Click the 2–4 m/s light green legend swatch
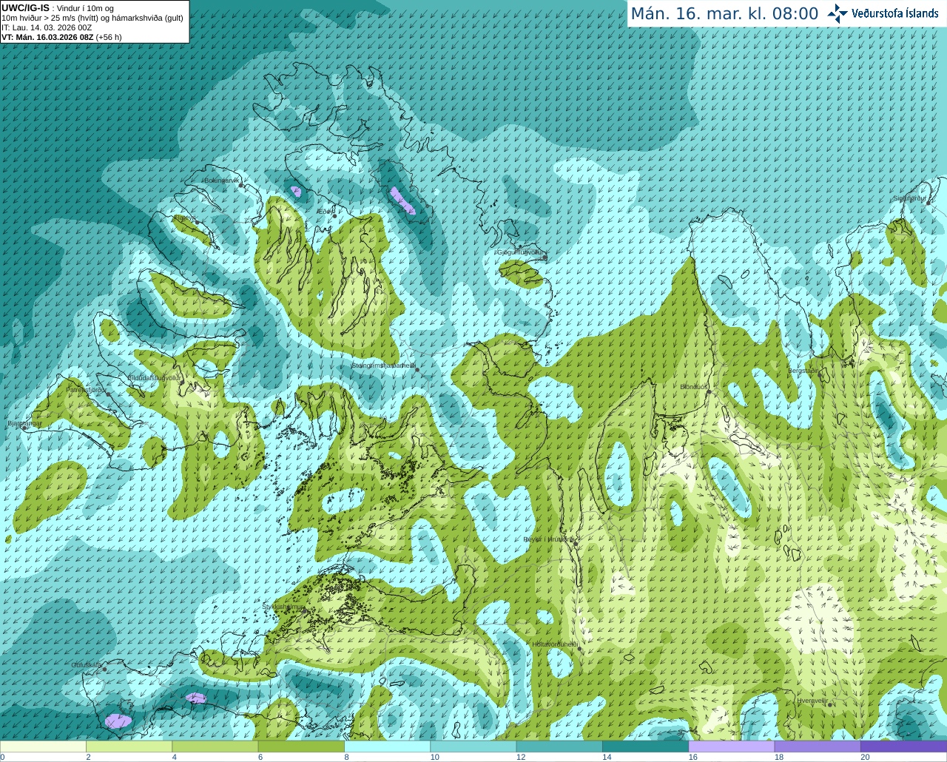Screen dimensions: 947x762 (129, 746)
